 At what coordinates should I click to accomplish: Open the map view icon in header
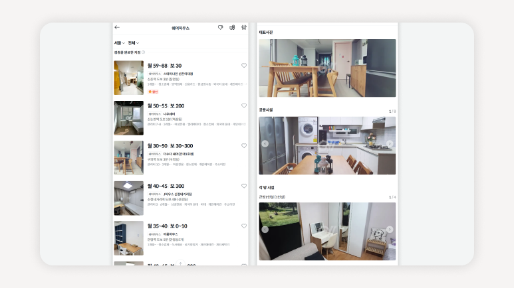tap(232, 27)
